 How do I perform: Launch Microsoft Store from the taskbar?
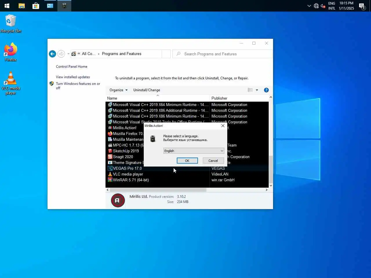tap(36, 6)
